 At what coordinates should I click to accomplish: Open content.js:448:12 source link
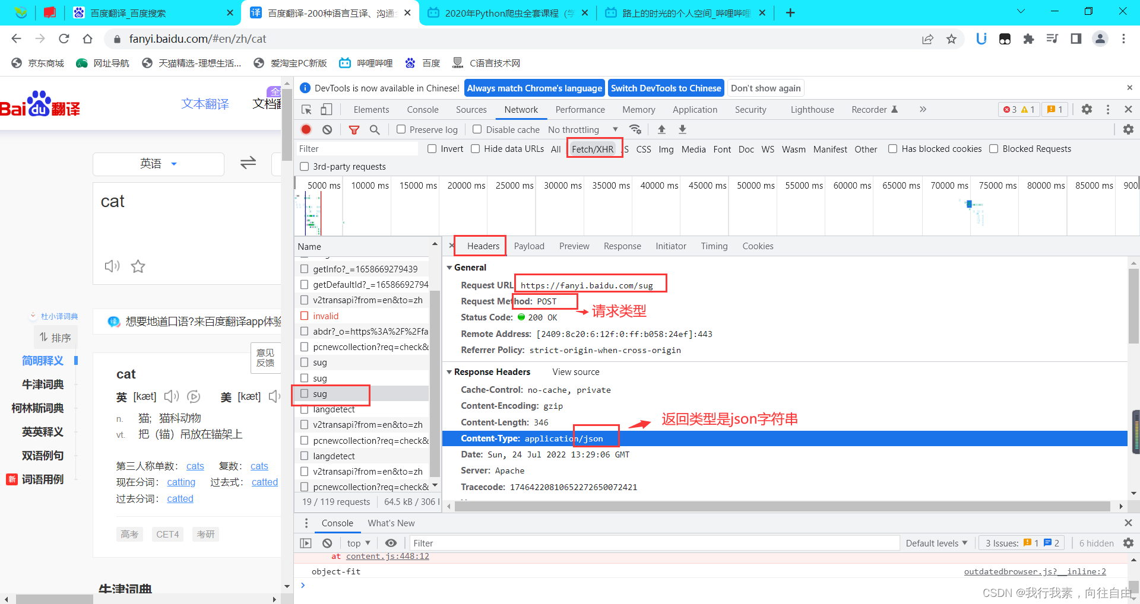388,556
